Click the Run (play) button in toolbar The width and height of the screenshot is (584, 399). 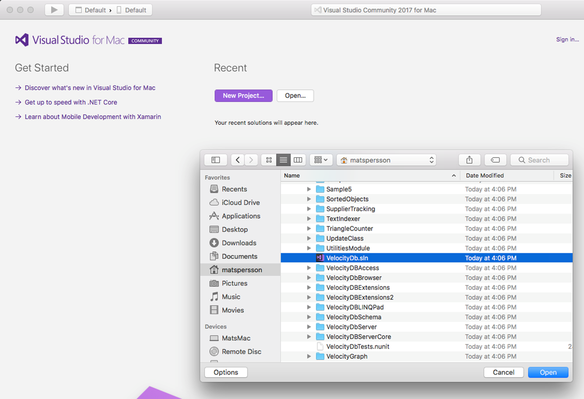[x=54, y=10]
